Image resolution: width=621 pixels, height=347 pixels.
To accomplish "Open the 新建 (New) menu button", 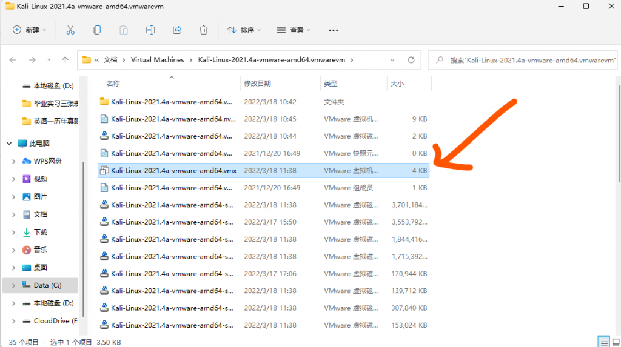I will pyautogui.click(x=30, y=30).
